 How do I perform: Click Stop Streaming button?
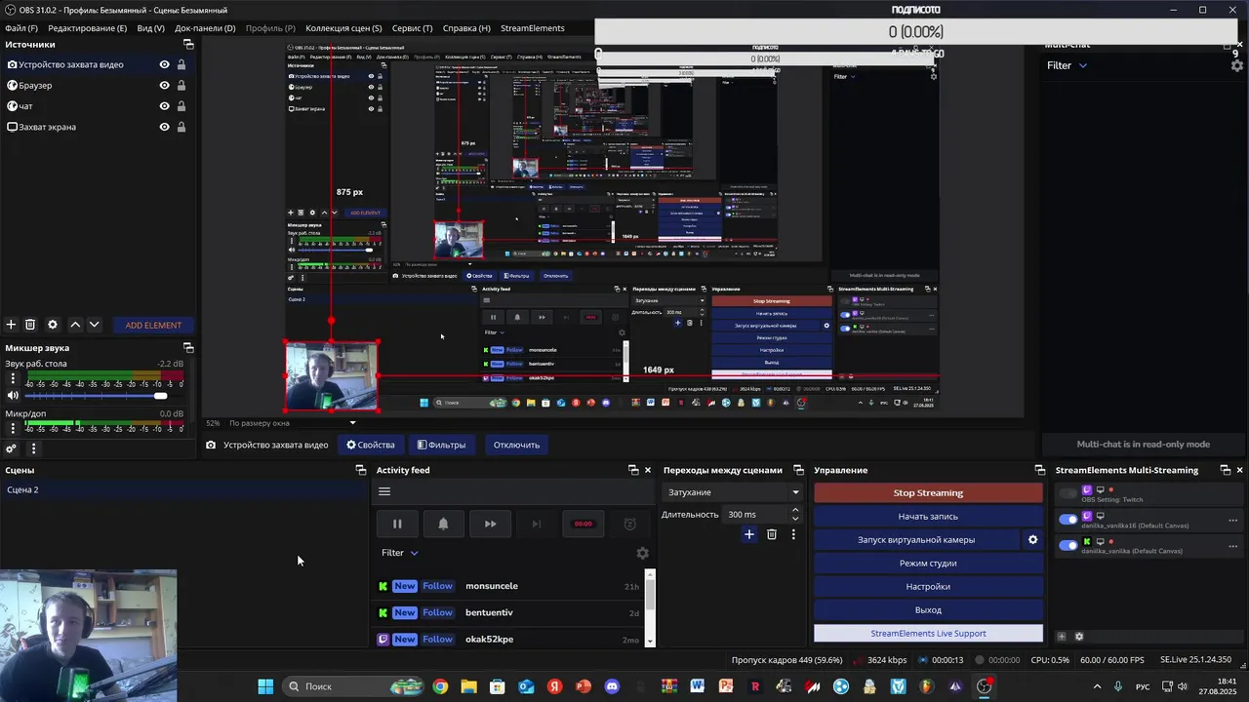[x=928, y=492]
